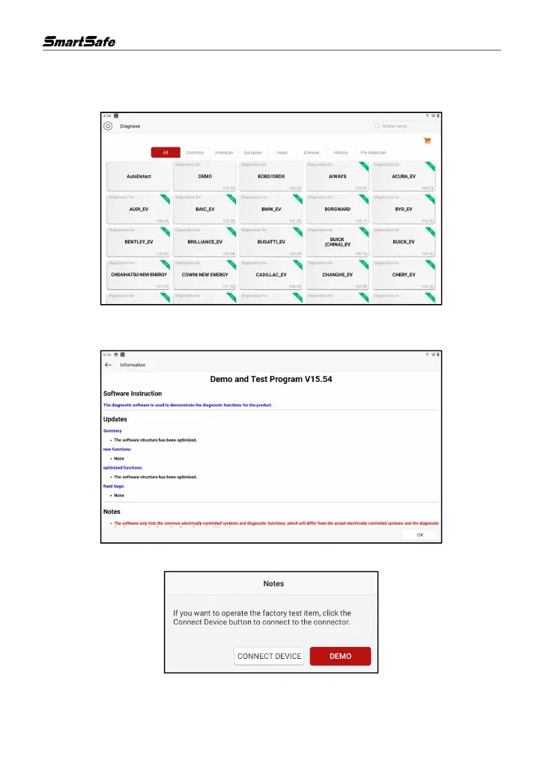Select the BORGWARD tile

point(337,209)
